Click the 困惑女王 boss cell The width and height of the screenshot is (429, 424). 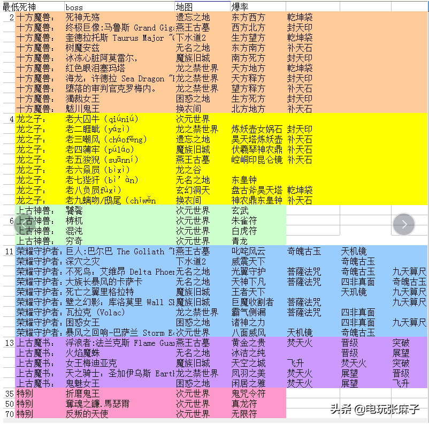click(x=82, y=322)
